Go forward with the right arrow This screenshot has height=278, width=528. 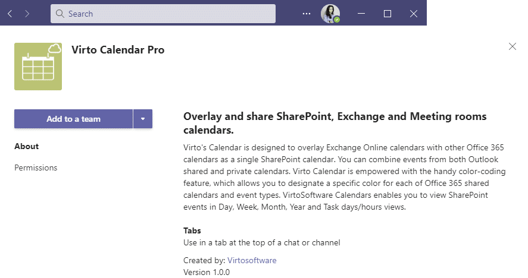click(27, 14)
